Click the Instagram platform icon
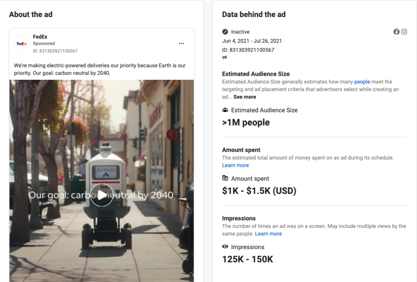Viewport: 417px width, 282px height. [x=404, y=32]
